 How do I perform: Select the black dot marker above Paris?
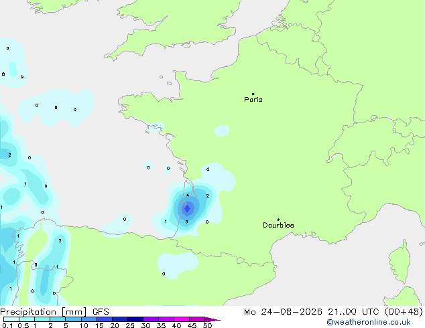253,94
